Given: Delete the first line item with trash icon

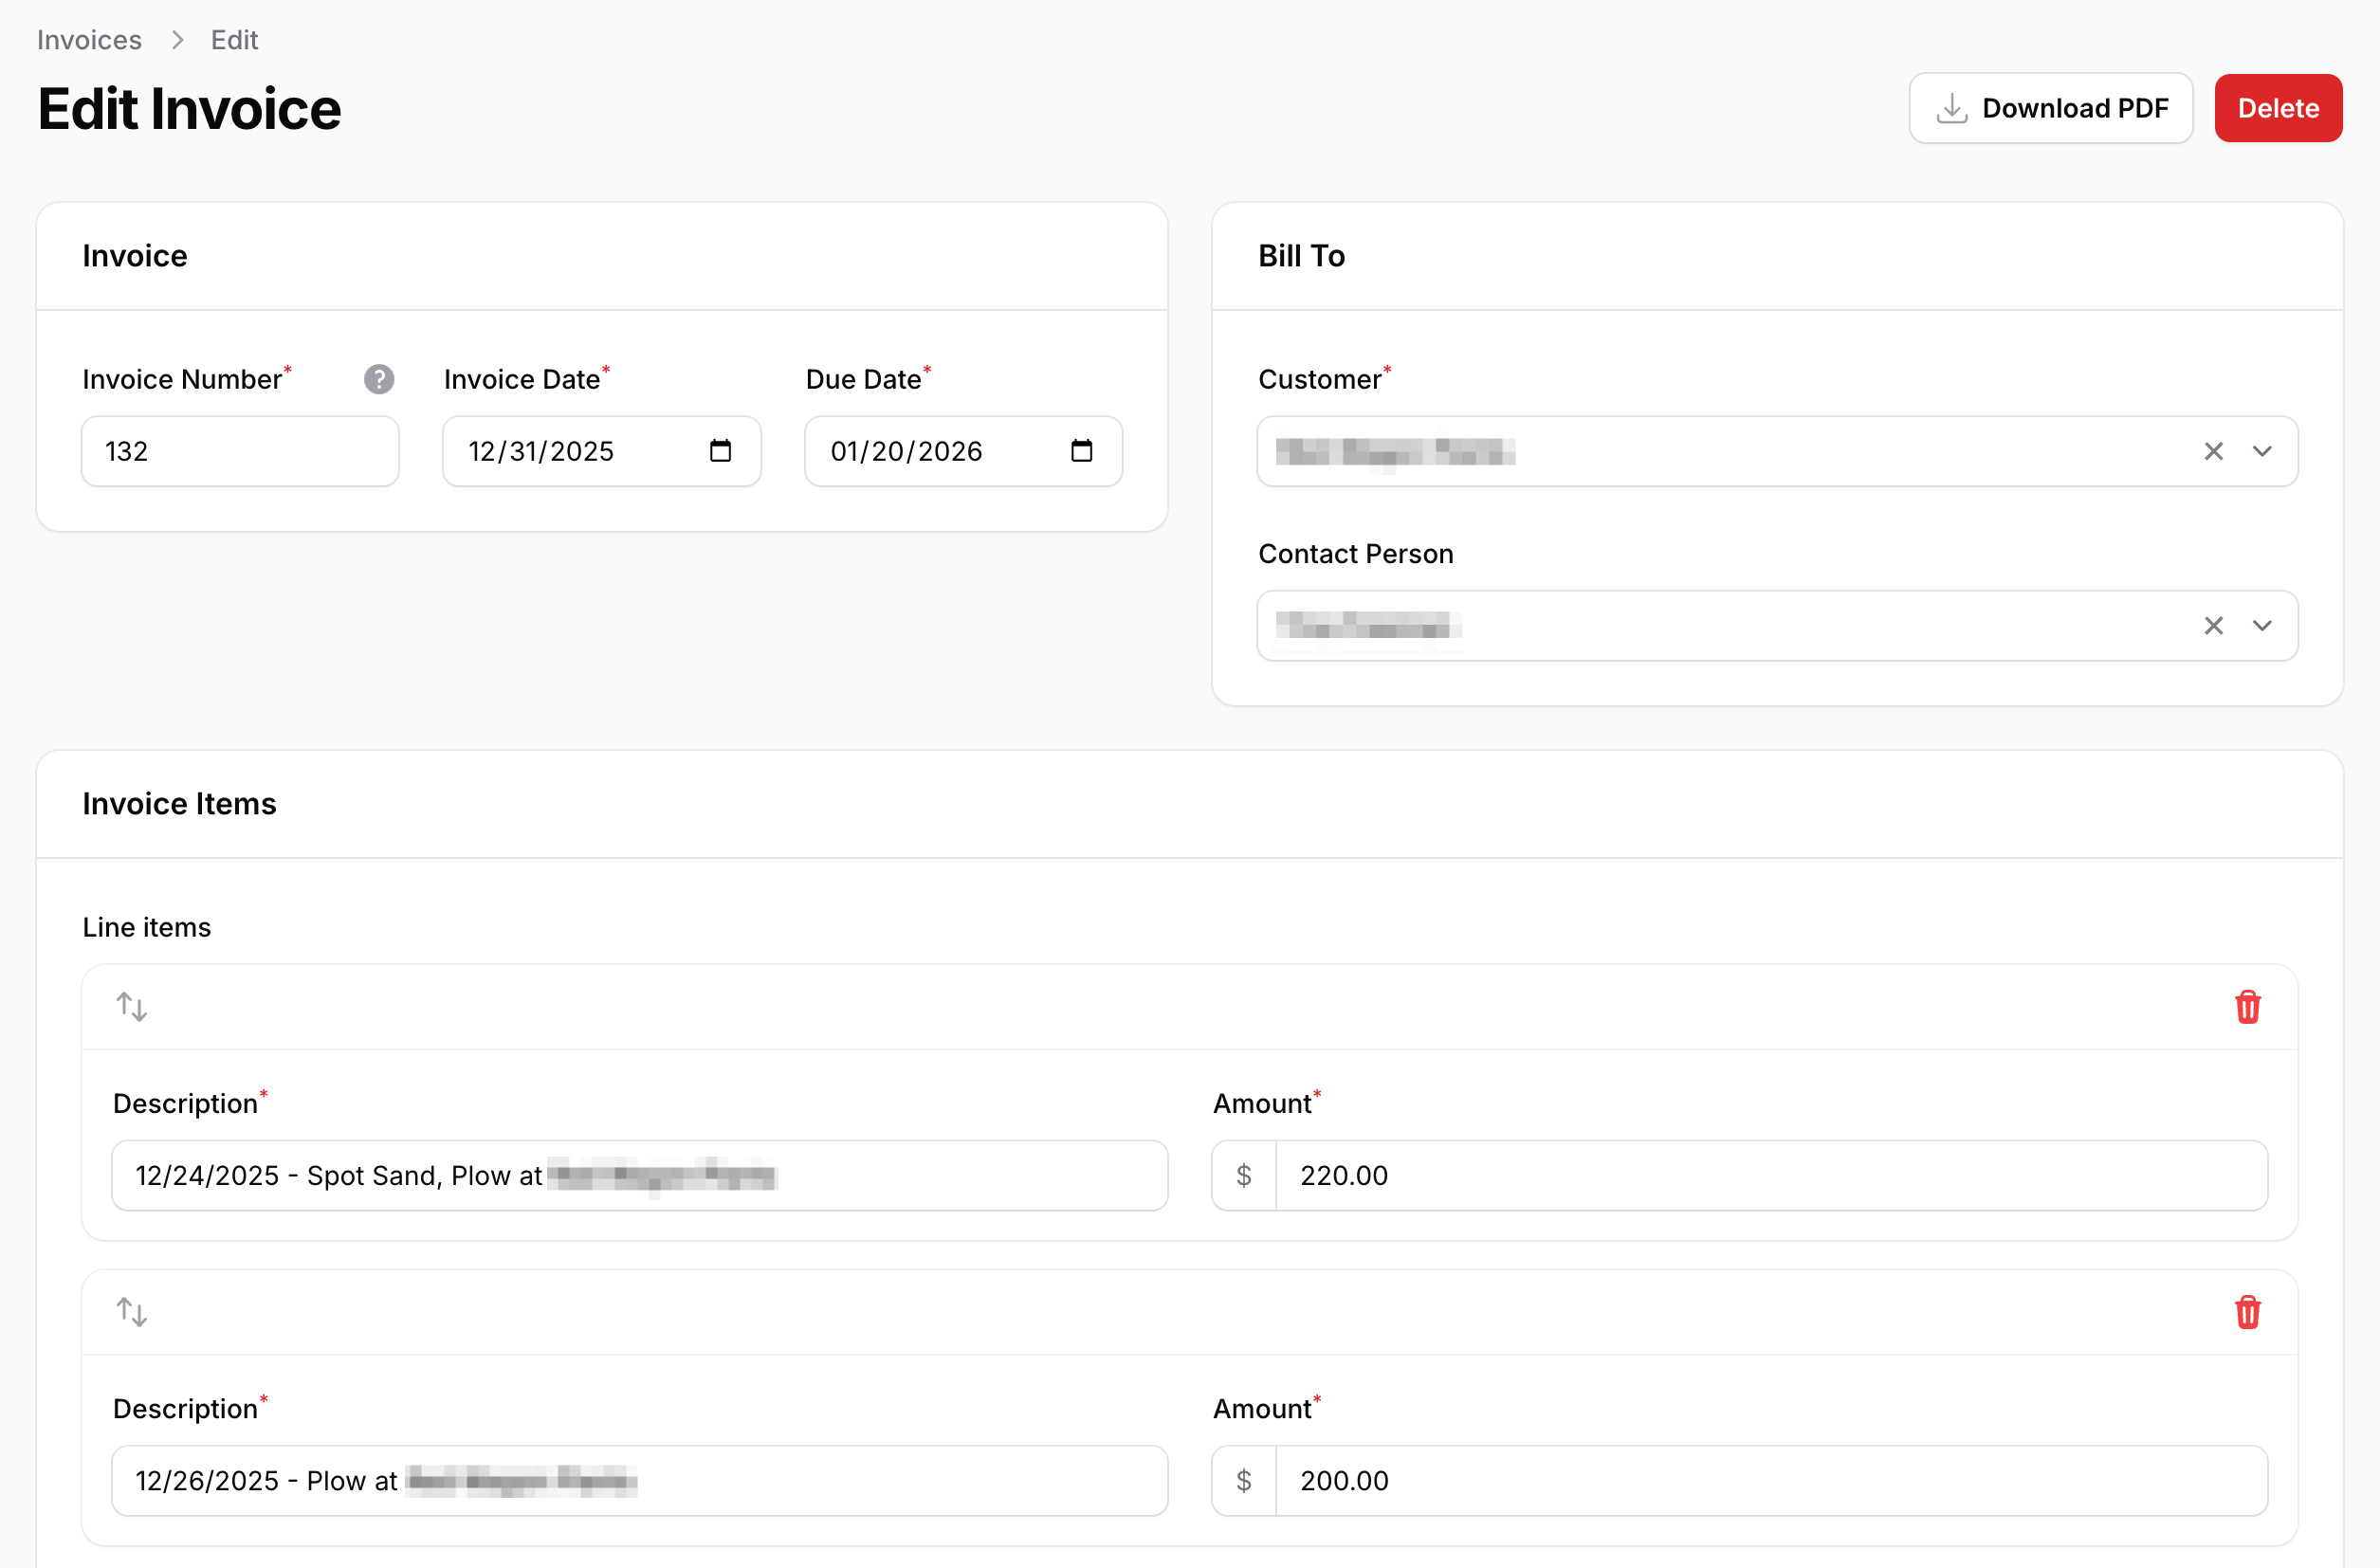Looking at the screenshot, I should tap(2248, 1007).
